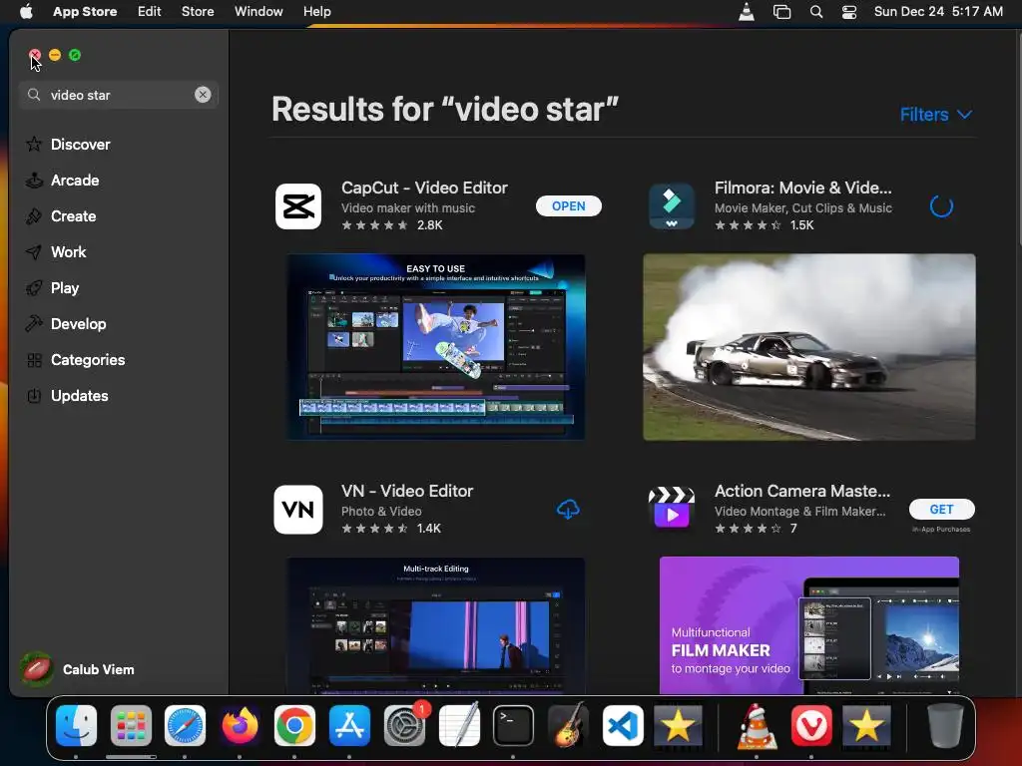Open TextEdit from the Dock

459,725
